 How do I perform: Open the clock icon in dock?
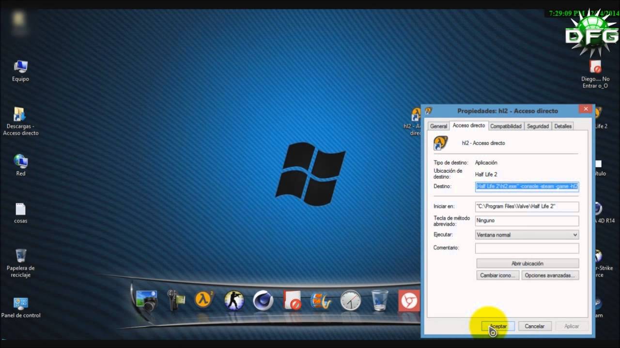click(x=351, y=301)
